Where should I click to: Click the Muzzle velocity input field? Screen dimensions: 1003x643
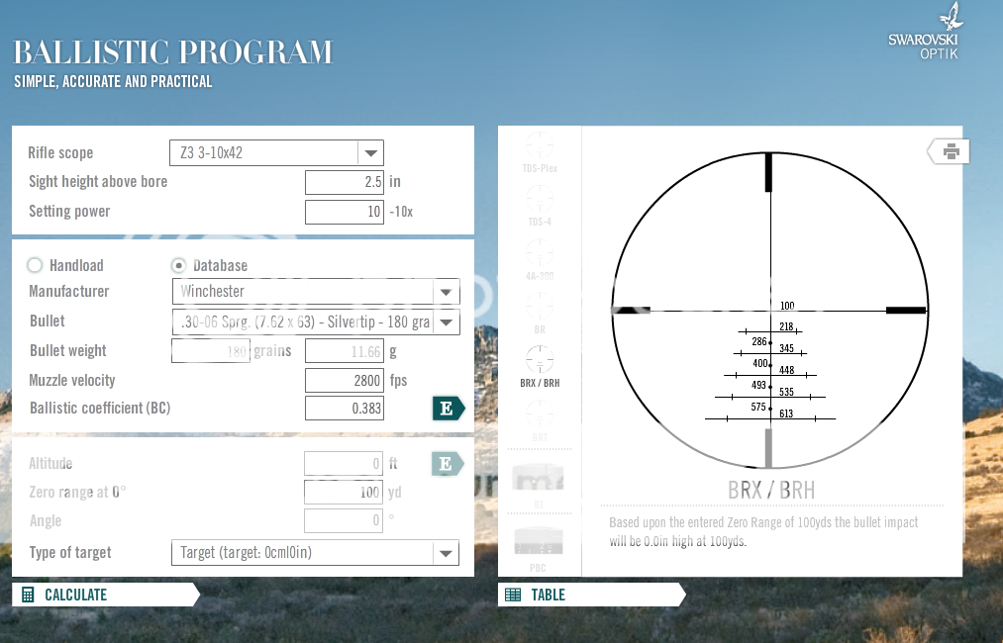(344, 380)
